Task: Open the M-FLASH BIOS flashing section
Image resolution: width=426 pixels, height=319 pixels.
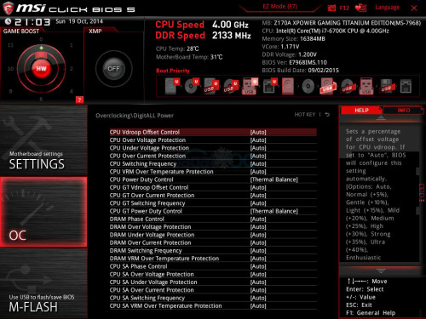Action: pos(43,283)
